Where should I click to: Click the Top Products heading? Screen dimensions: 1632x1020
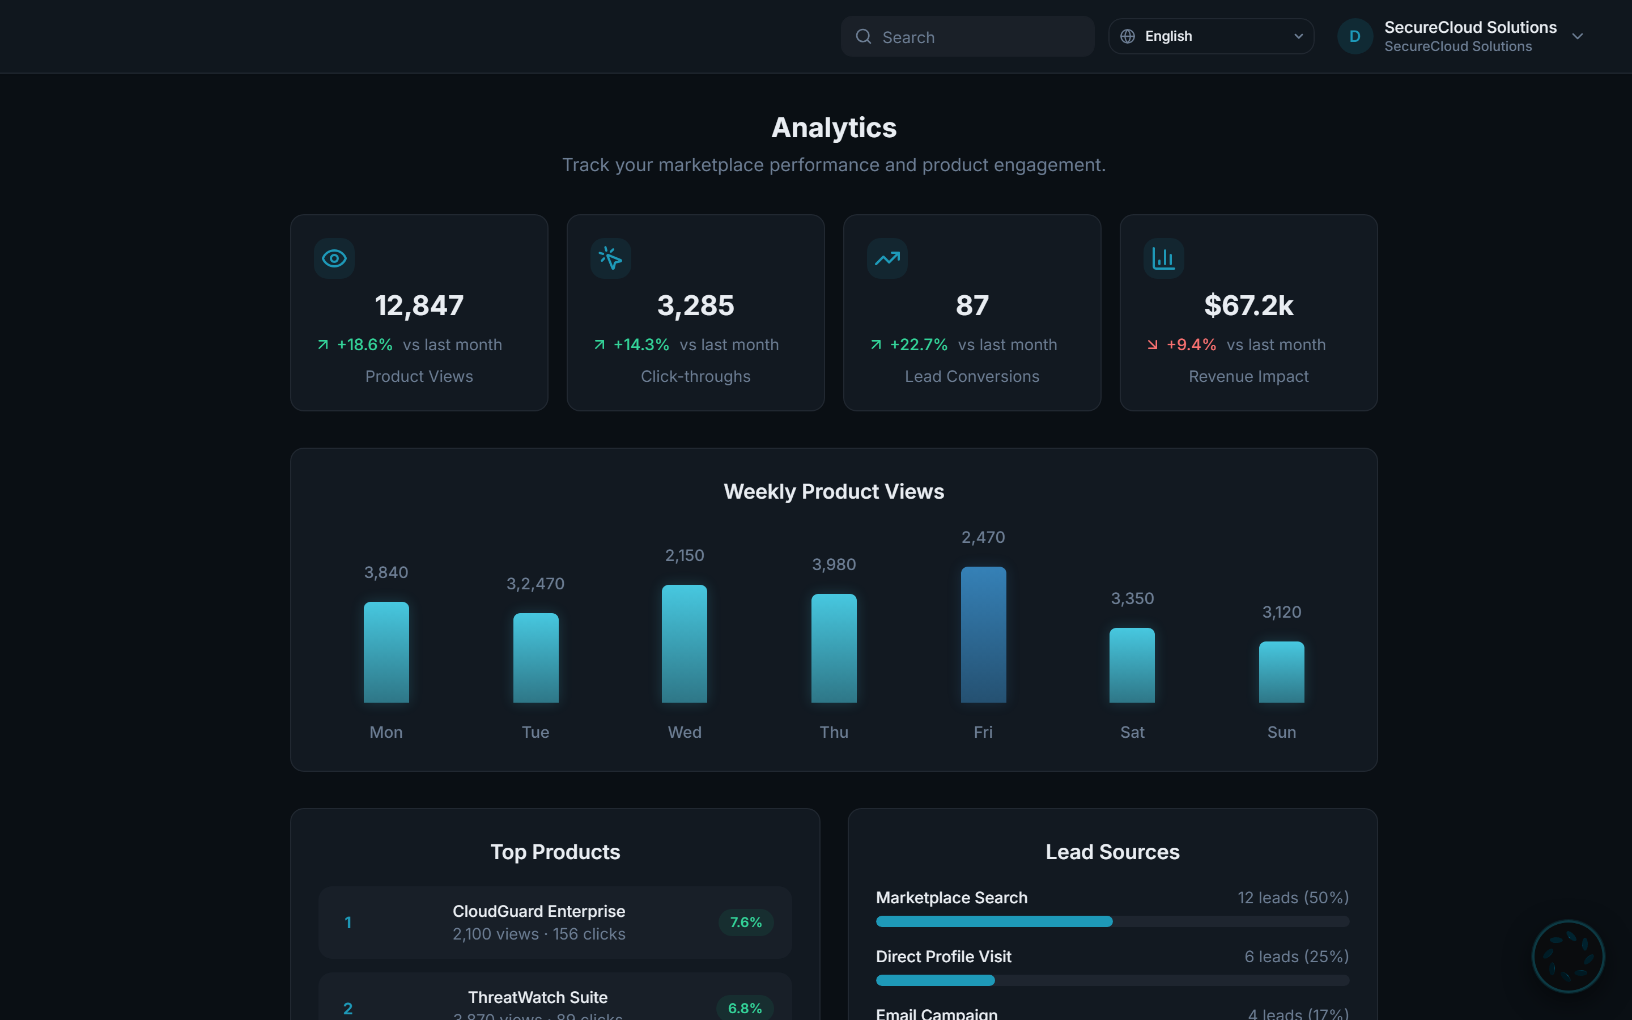pyautogui.click(x=555, y=852)
